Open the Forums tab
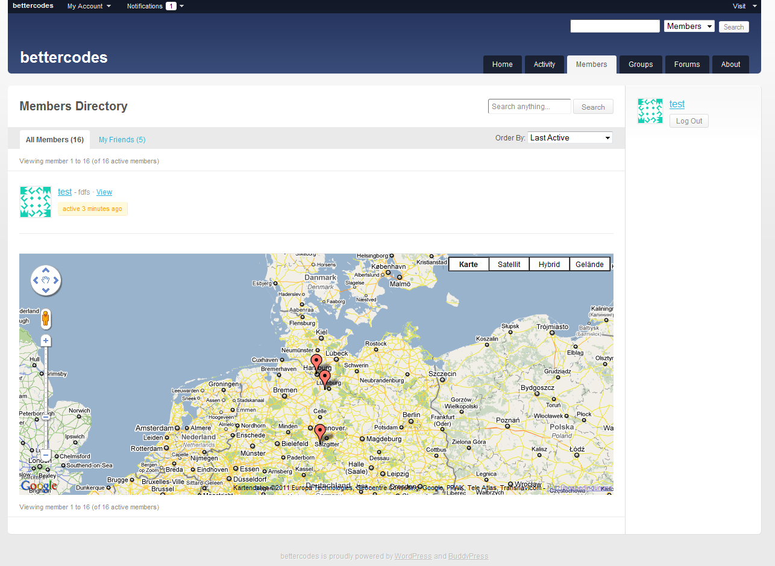775x566 pixels. pos(688,64)
